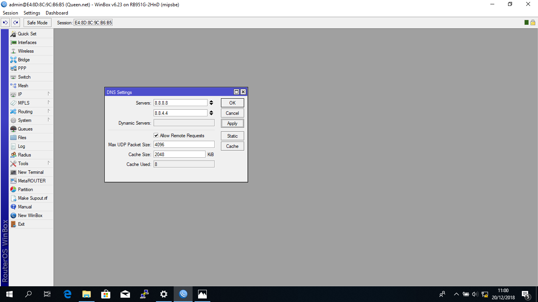Open the Log viewer

(31, 146)
